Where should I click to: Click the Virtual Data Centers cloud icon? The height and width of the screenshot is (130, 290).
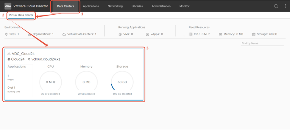pyautogui.click(x=64, y=34)
